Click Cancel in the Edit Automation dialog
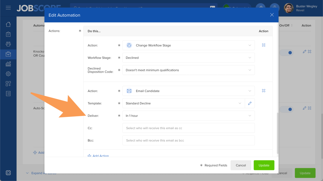323x181 pixels. [x=241, y=165]
